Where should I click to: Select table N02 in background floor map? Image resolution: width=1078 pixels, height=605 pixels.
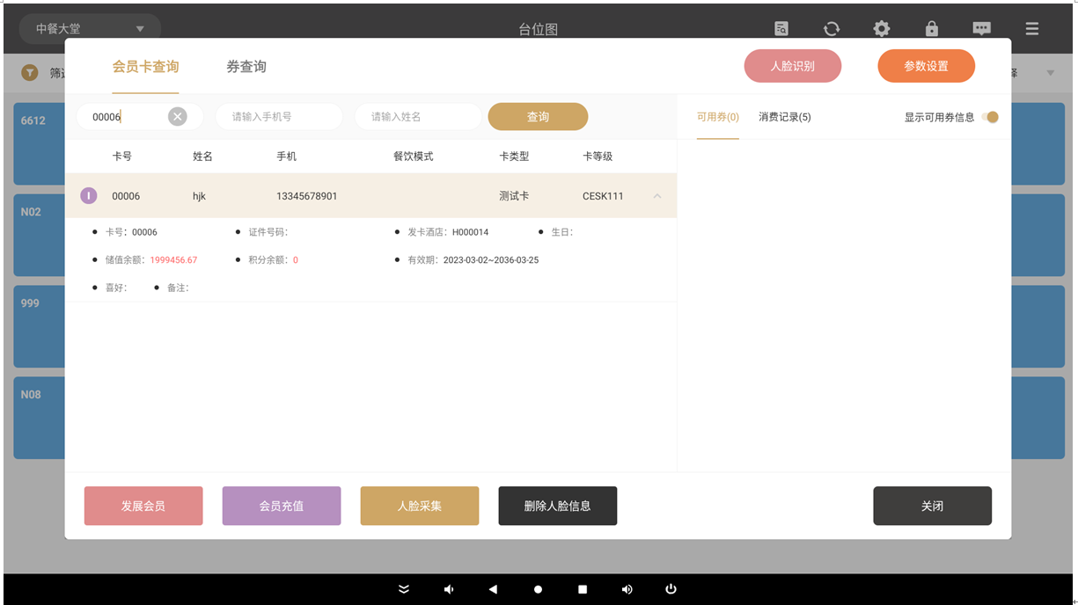[39, 235]
